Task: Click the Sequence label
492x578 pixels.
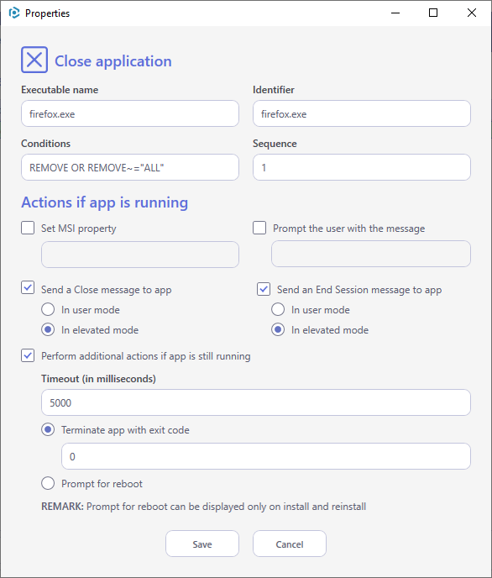Action: [x=275, y=144]
